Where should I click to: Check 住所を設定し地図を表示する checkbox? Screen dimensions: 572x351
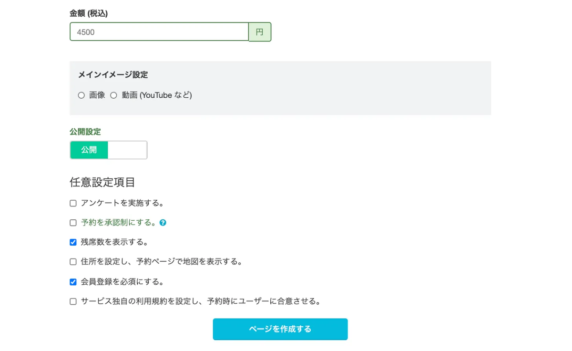(73, 262)
